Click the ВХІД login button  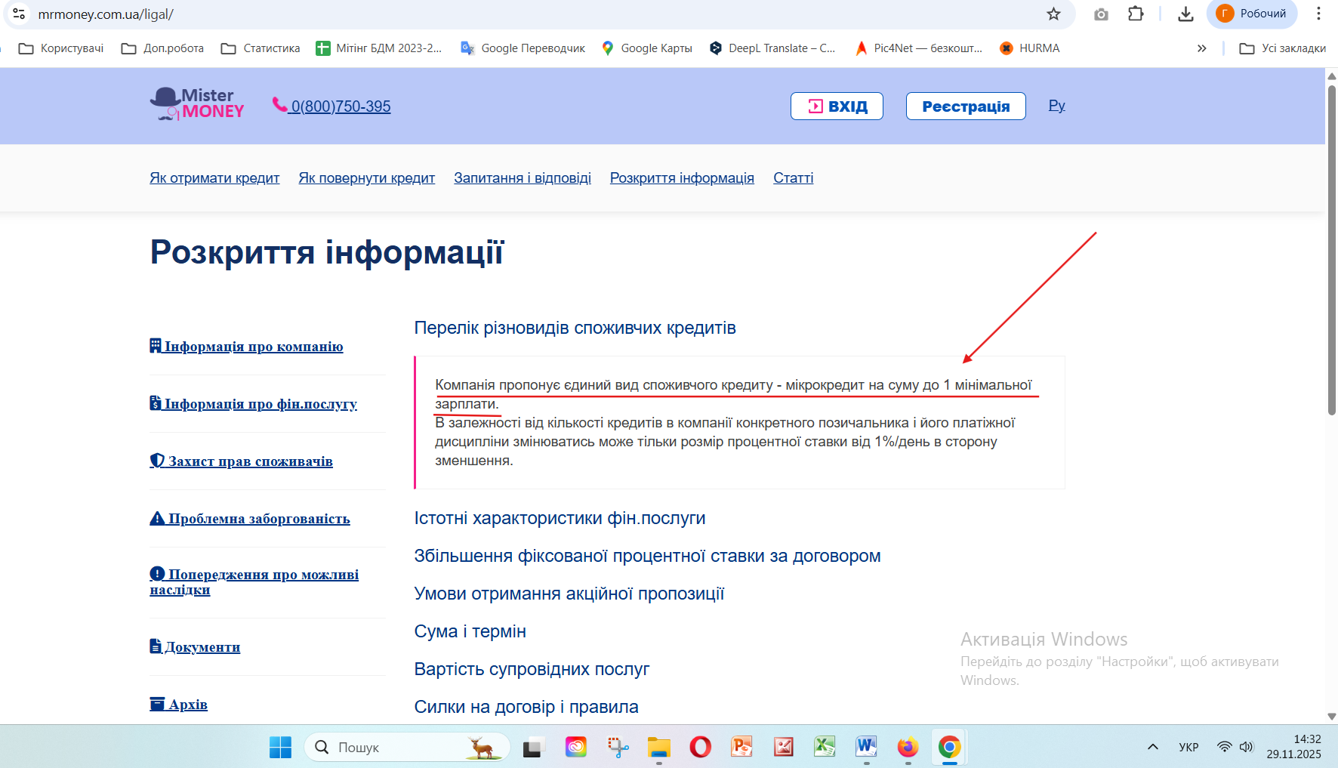pyautogui.click(x=837, y=106)
